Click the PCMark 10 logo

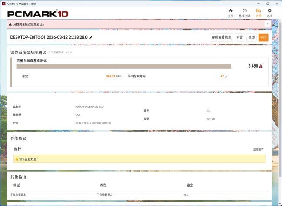38,14
